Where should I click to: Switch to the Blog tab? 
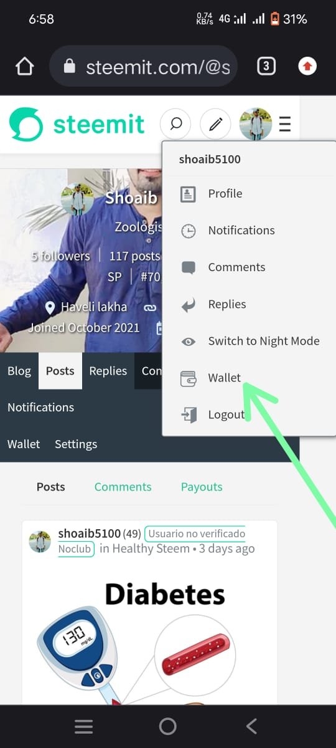tap(19, 371)
